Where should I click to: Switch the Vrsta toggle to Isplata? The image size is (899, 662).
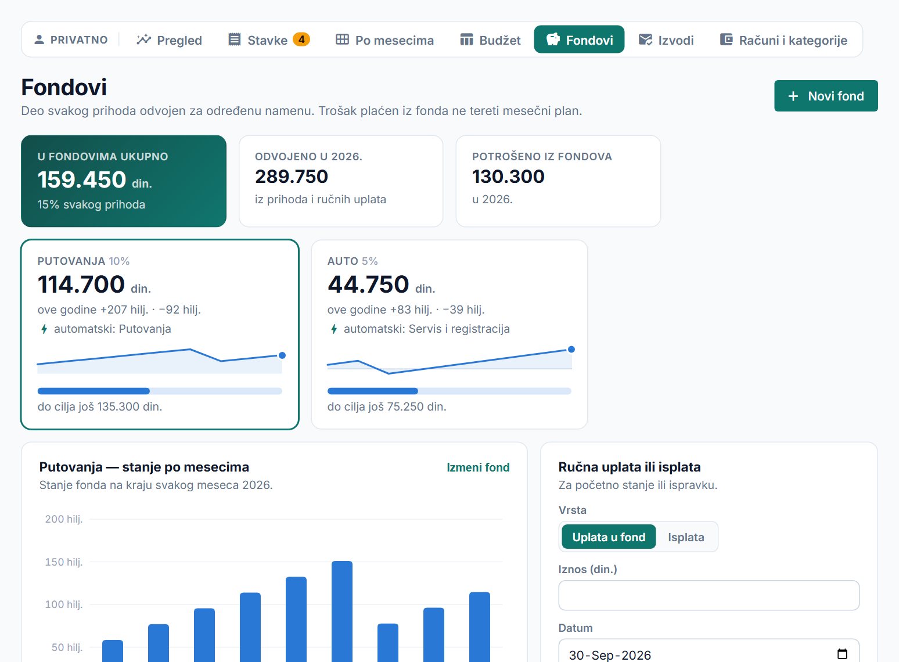pos(686,537)
